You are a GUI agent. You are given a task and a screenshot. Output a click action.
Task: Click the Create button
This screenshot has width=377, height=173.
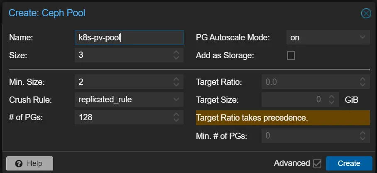point(348,163)
